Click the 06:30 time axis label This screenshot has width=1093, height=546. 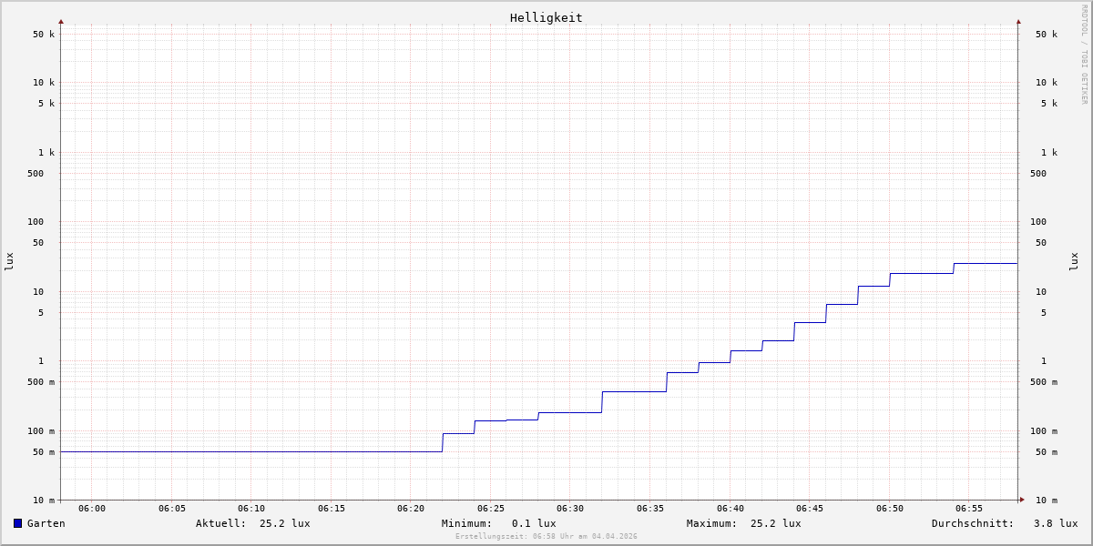click(570, 509)
